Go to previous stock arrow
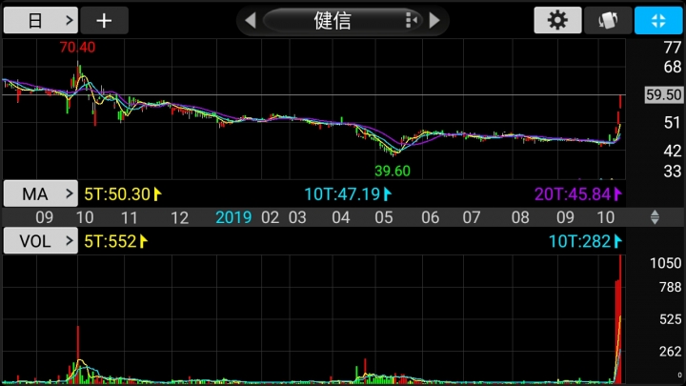Viewport: 686px width, 386px height. coord(251,20)
